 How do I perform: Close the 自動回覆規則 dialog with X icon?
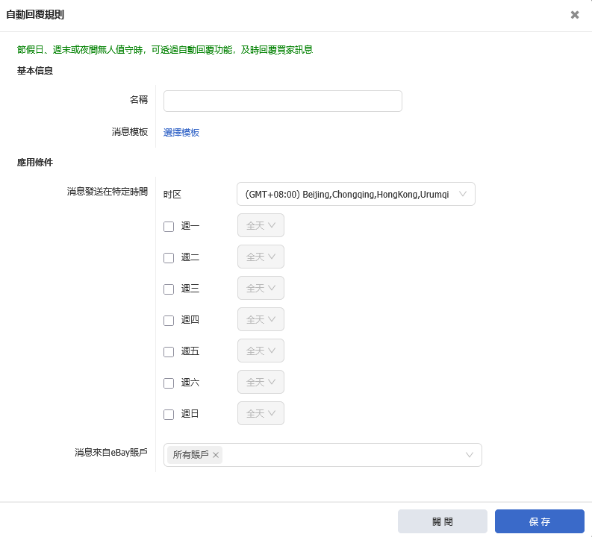coord(575,15)
